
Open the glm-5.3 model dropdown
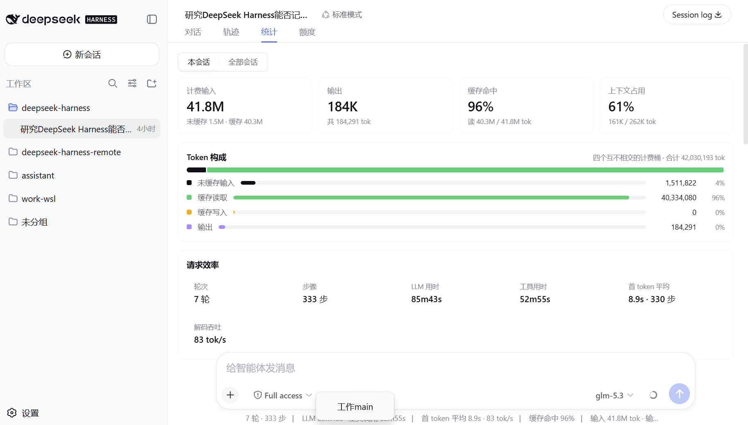(614, 395)
